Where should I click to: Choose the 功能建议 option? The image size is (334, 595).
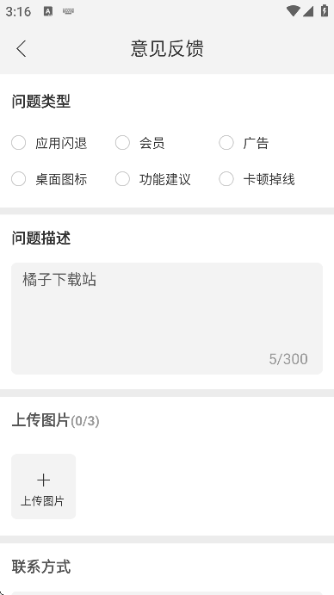[x=122, y=179]
